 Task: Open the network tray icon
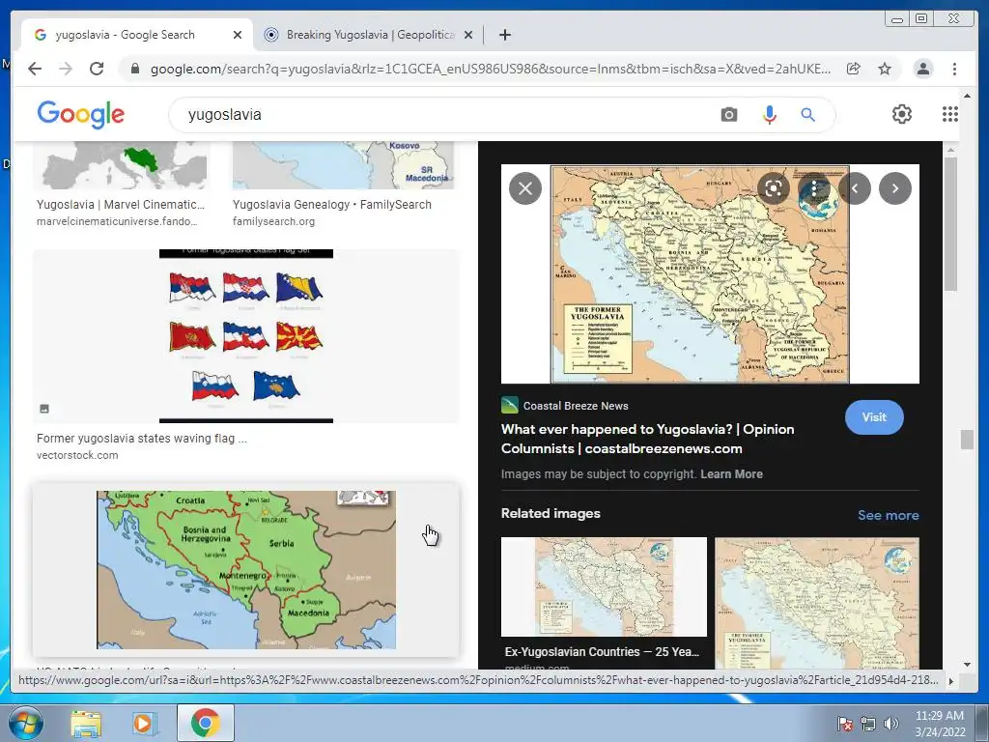(x=868, y=724)
